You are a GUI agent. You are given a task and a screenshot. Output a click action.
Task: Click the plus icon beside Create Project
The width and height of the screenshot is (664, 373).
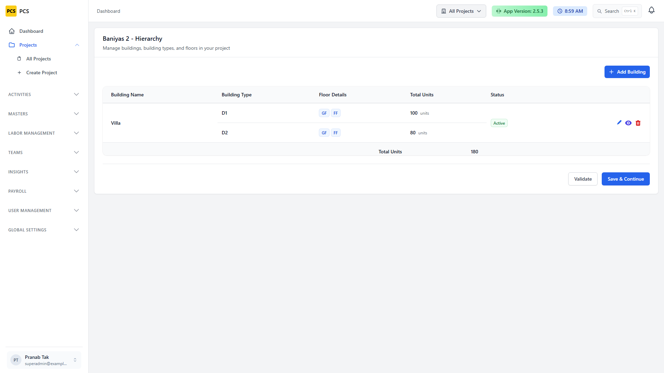19,73
